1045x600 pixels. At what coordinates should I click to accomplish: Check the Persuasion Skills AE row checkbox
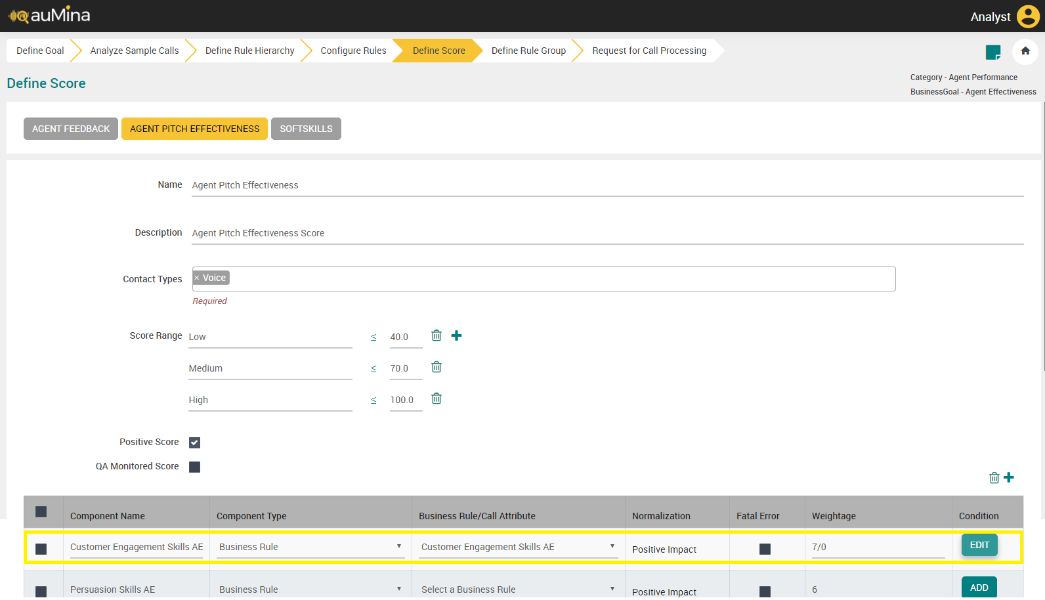[x=41, y=591]
